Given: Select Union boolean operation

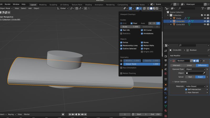Looking at the screenshot, I should 189,65.
